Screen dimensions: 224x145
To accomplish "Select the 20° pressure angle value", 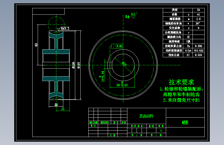I will (x=198, y=23).
